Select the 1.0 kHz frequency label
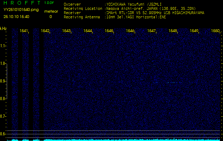The image size is (223, 141). [3, 63]
